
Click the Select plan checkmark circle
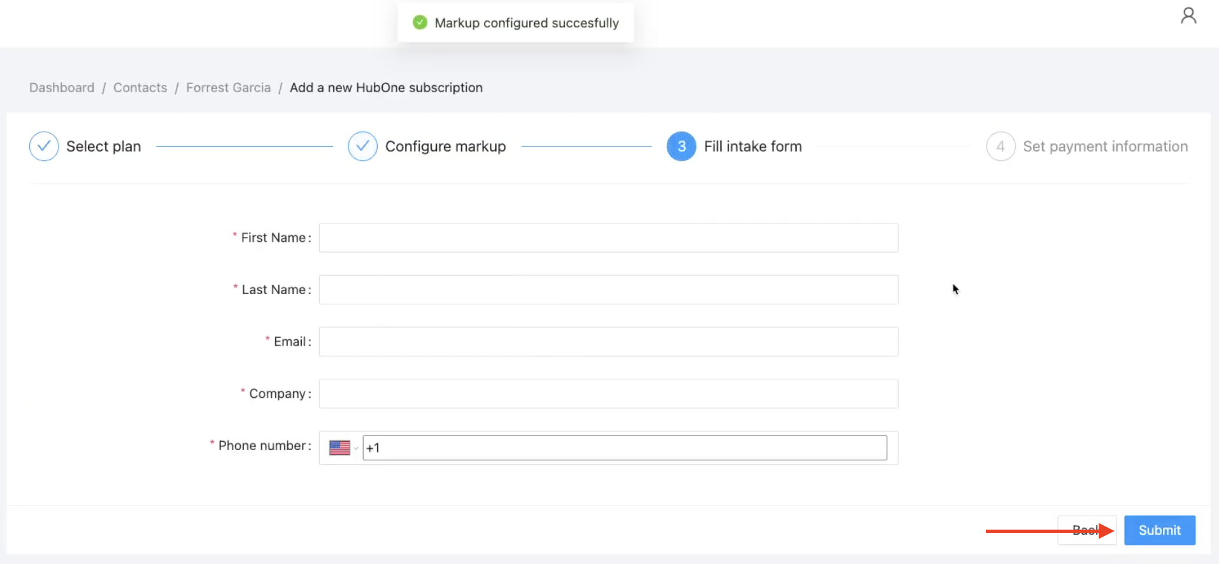pos(44,146)
